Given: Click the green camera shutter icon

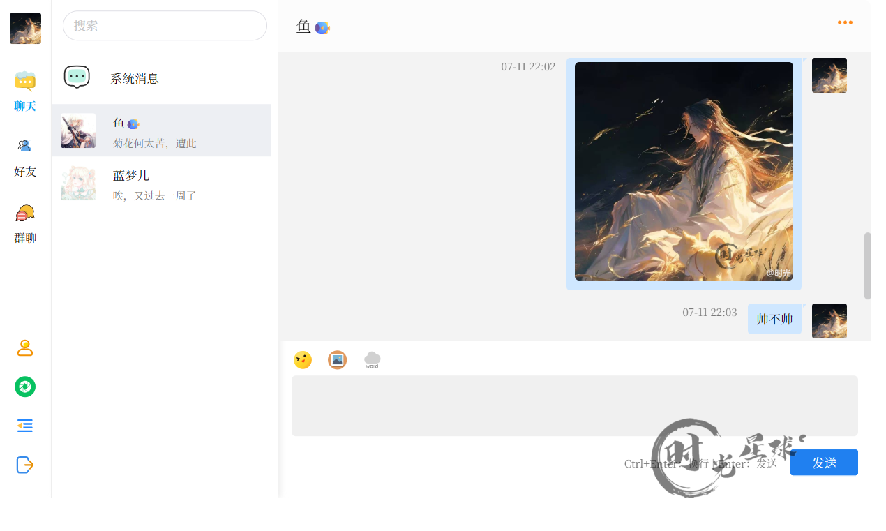Looking at the screenshot, I should [x=25, y=387].
